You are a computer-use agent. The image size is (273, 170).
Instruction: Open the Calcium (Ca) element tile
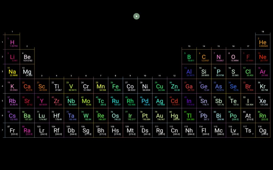click(x=27, y=86)
